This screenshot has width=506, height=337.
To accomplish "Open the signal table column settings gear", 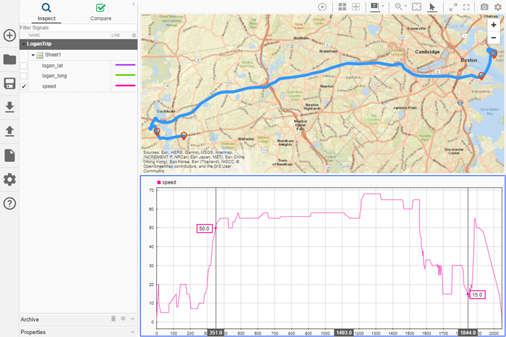I will pos(134,35).
